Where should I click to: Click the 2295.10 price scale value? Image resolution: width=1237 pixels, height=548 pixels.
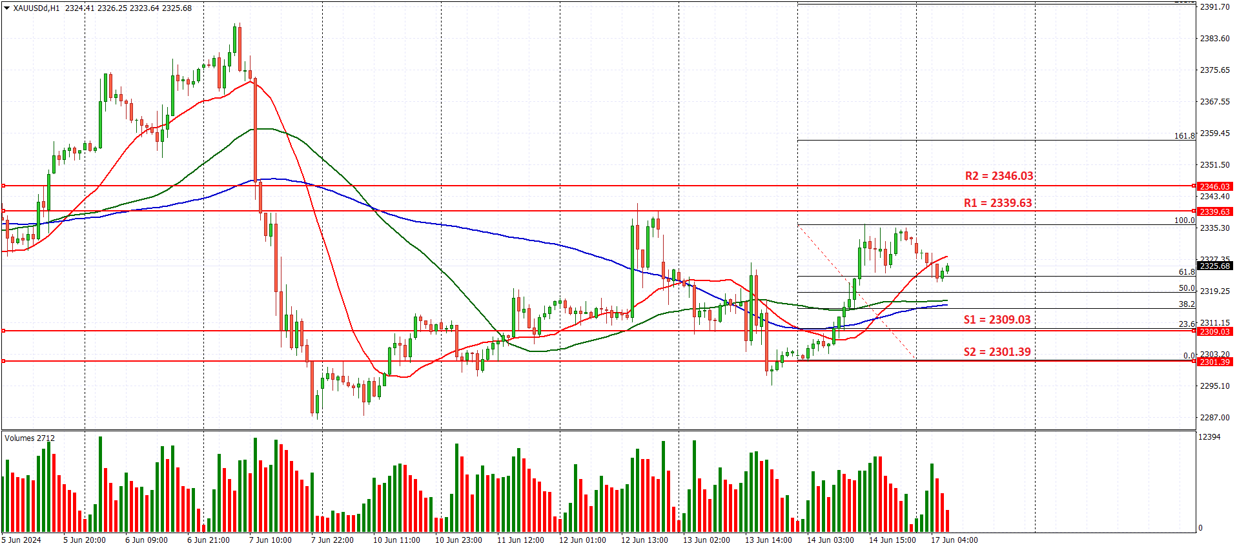pos(1214,386)
